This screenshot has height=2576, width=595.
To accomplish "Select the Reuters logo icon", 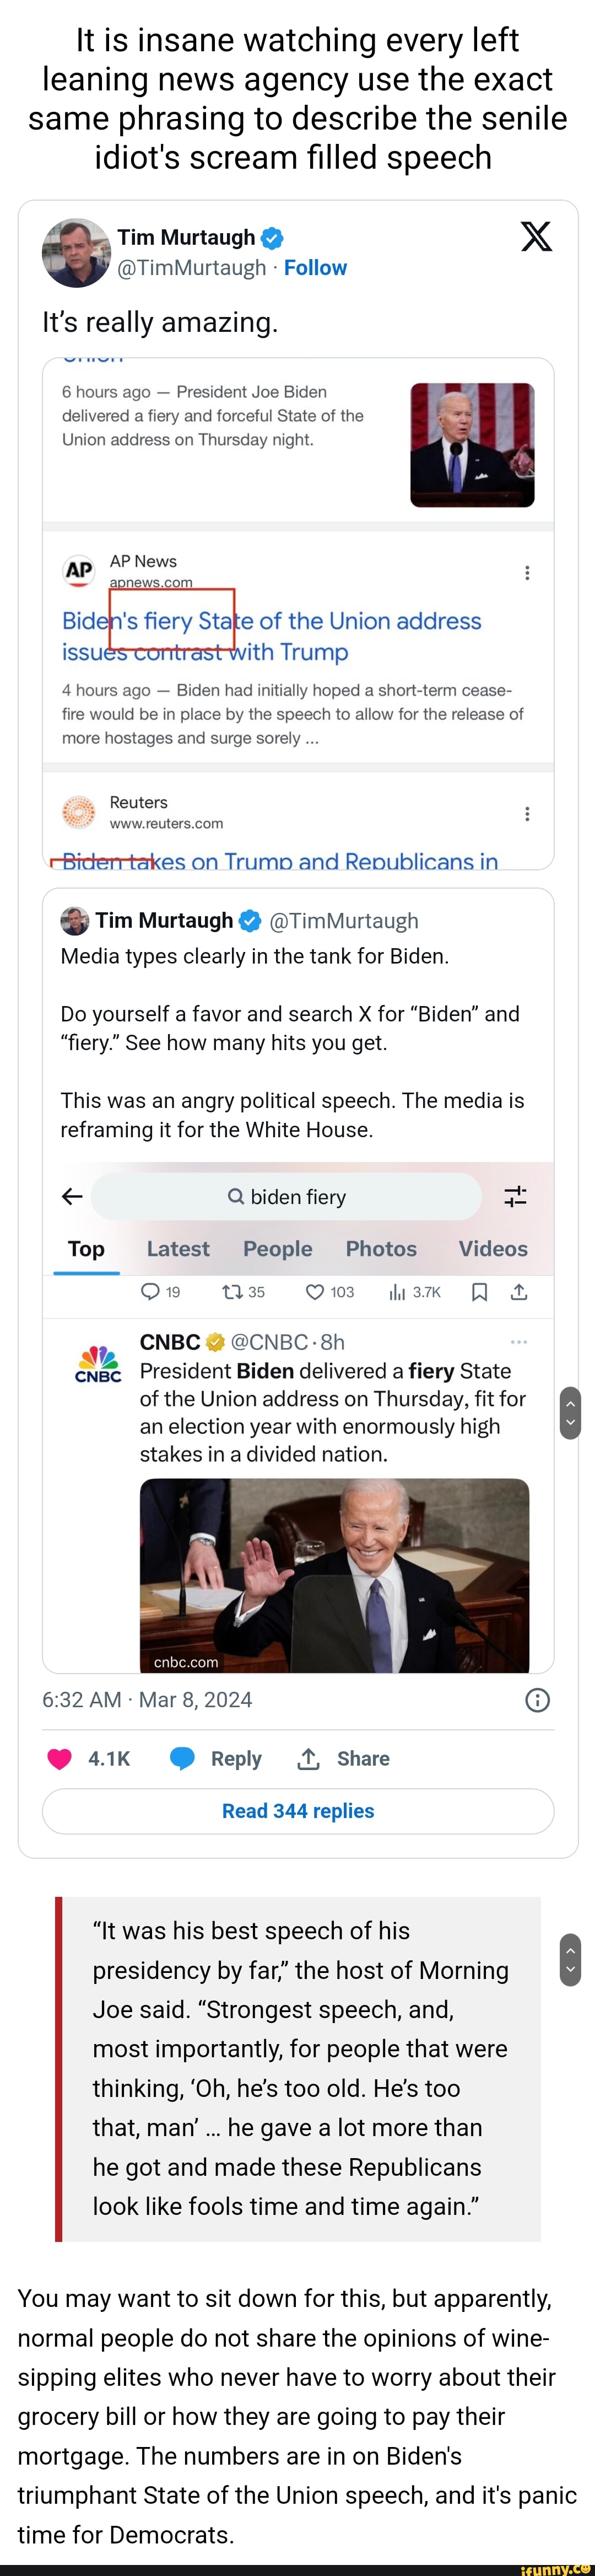I will 79,813.
